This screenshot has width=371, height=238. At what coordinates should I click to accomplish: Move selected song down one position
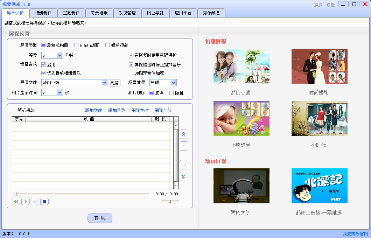184,164
